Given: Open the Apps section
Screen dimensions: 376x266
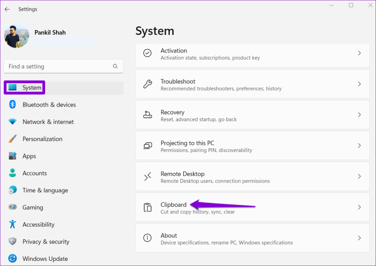Looking at the screenshot, I should pos(29,156).
